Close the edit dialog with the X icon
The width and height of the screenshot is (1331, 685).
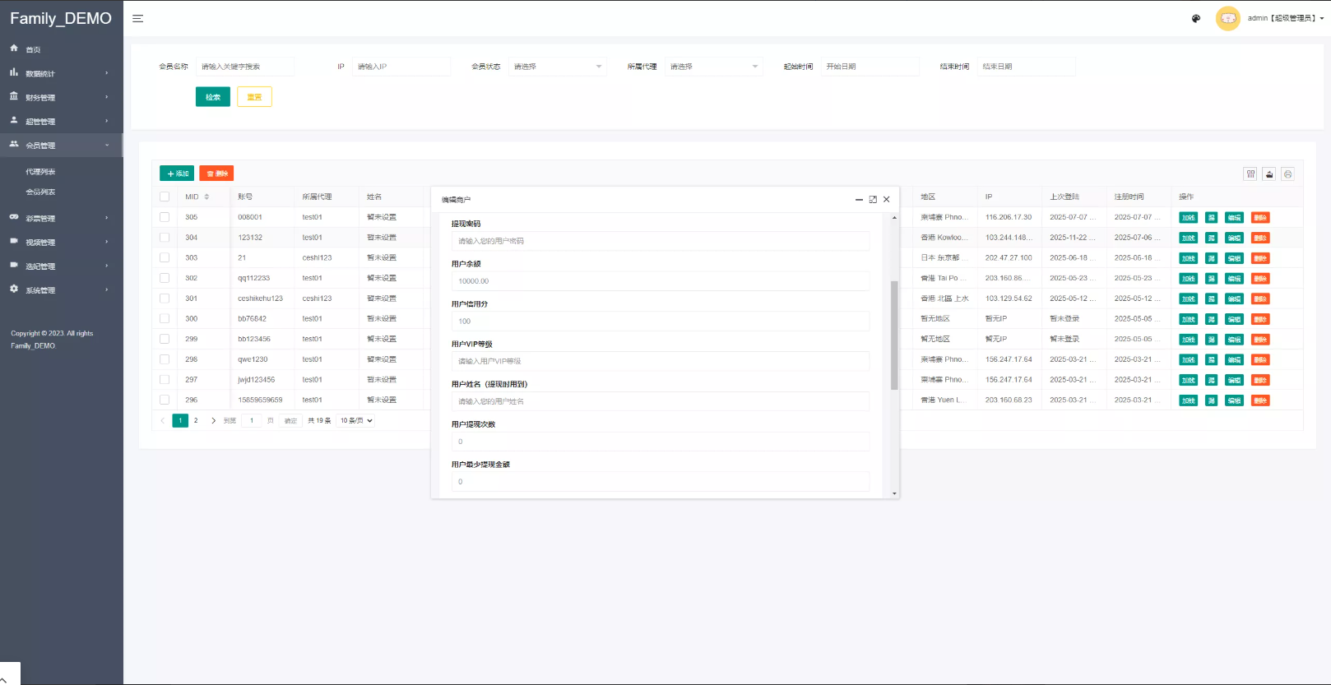(886, 199)
